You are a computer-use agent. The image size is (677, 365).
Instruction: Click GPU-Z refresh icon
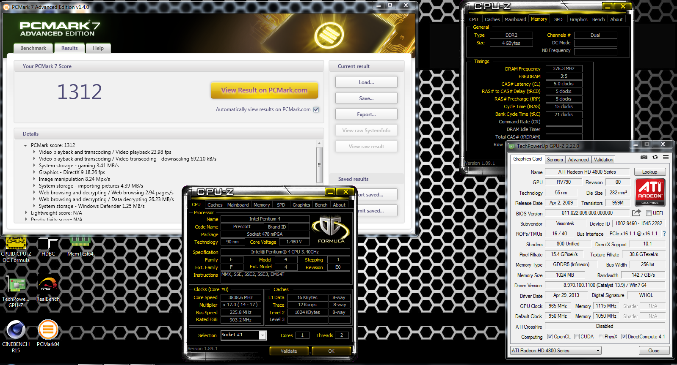[x=655, y=157]
